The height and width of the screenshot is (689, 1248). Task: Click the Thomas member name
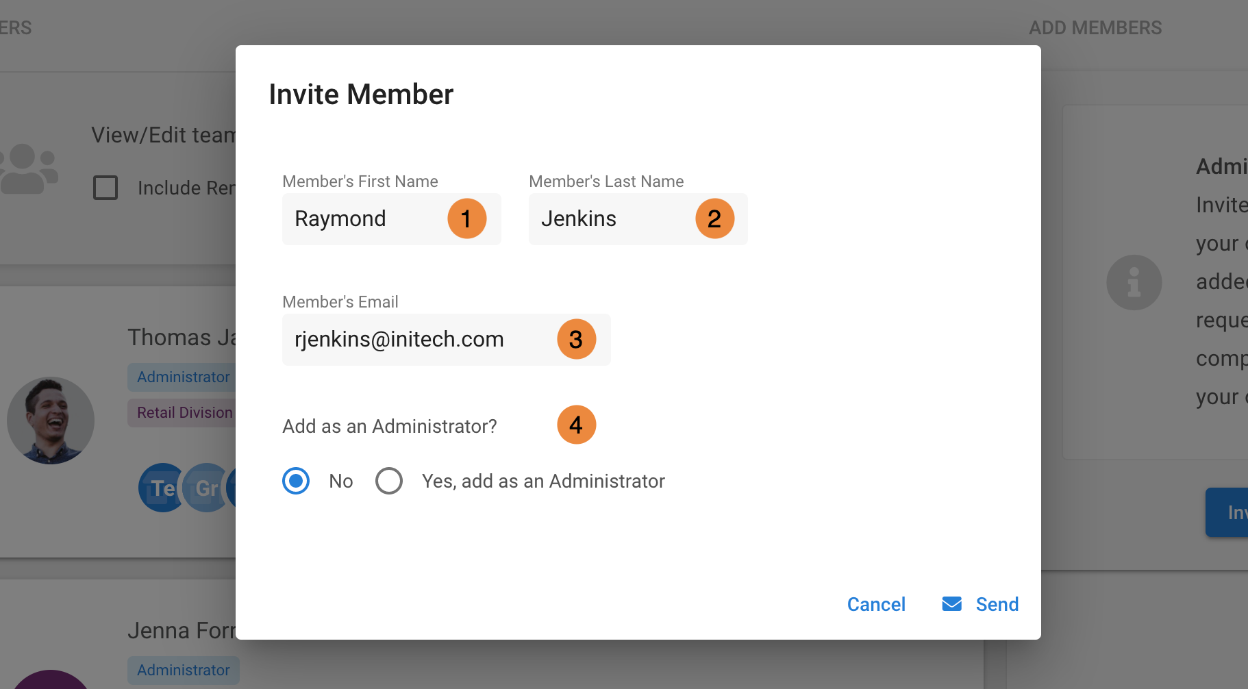coord(182,338)
